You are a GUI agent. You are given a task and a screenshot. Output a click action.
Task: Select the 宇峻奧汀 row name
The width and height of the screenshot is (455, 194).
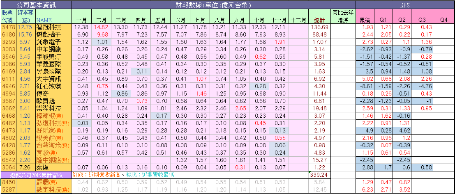pos(53,56)
